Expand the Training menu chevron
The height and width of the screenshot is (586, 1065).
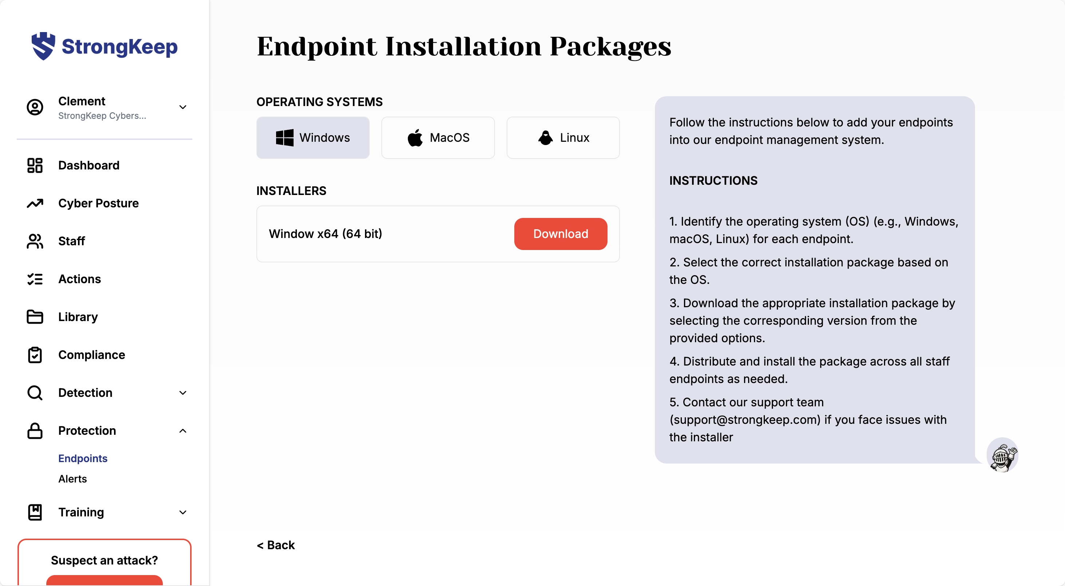click(x=183, y=512)
